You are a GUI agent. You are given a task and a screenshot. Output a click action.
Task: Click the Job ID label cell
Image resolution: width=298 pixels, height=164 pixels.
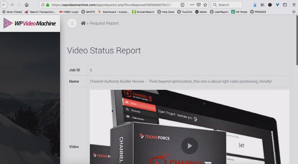[x=77, y=70]
